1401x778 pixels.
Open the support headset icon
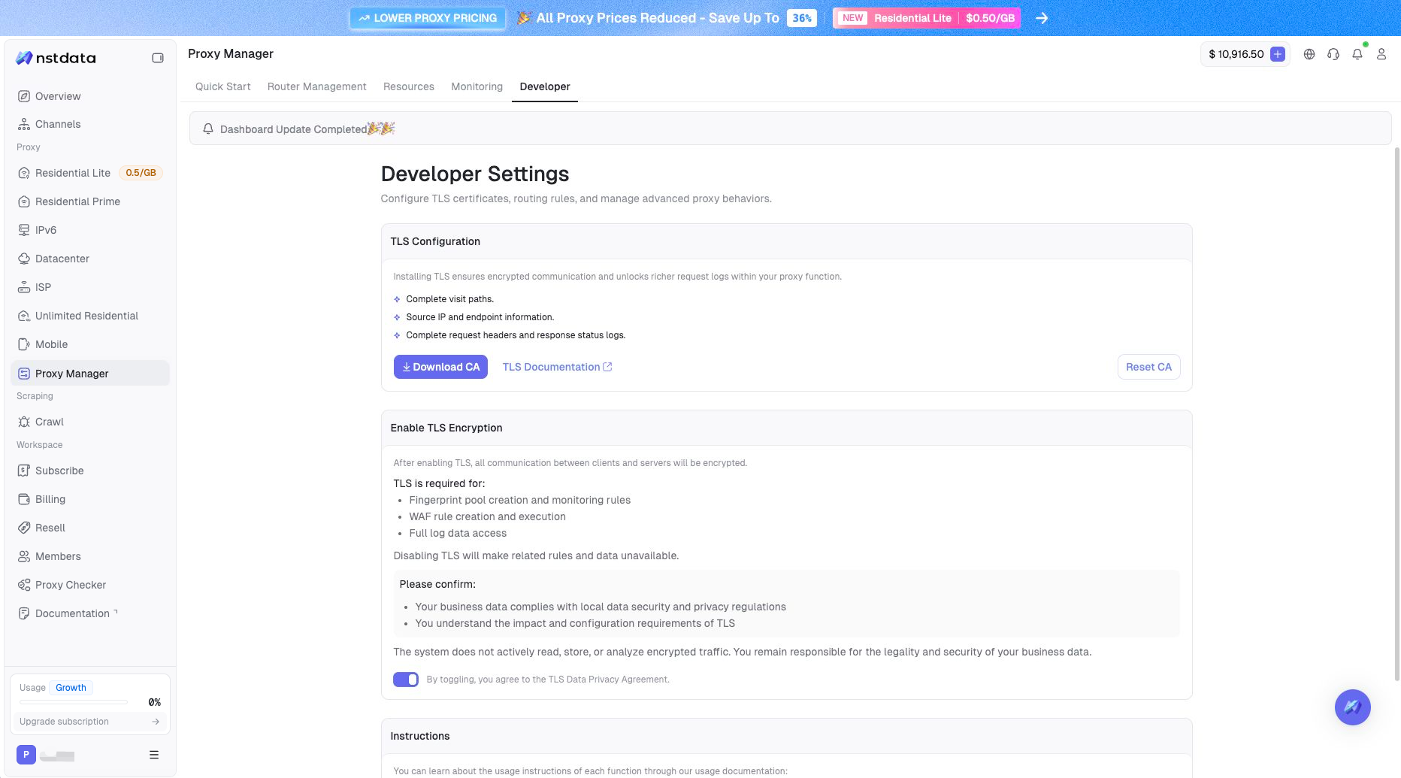(x=1333, y=54)
